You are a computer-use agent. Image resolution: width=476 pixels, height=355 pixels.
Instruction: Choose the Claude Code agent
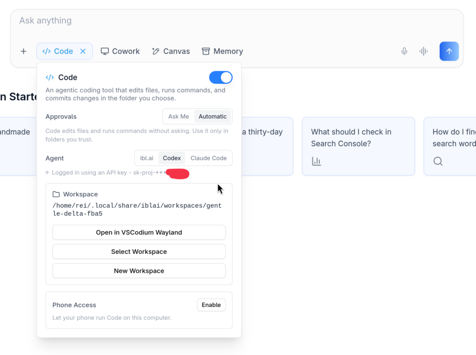coord(209,158)
